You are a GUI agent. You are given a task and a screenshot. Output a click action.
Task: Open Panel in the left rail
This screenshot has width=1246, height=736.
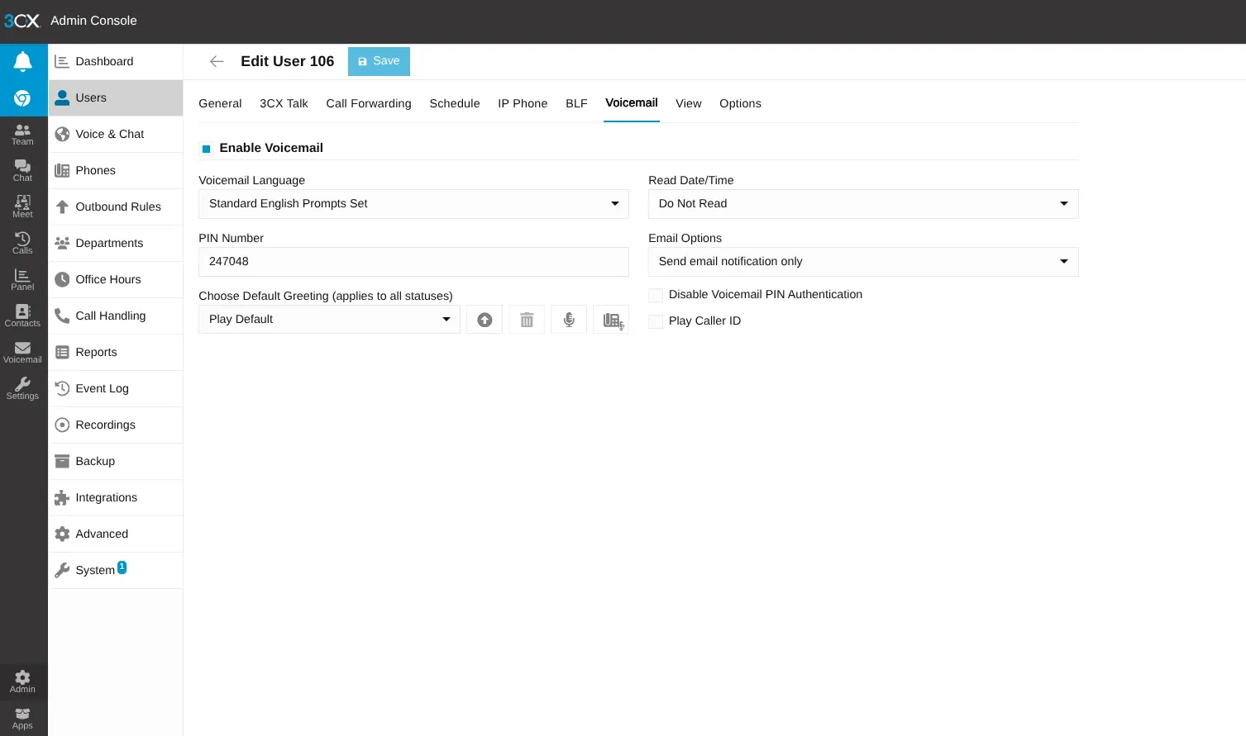[x=23, y=280]
